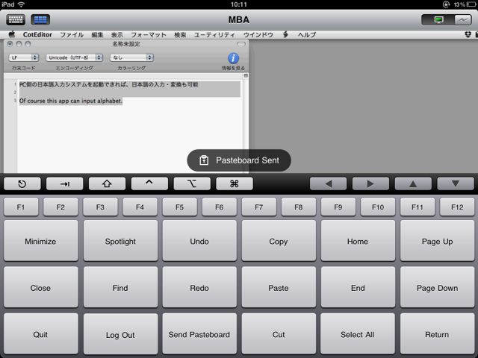Image resolution: width=478 pixels, height=358 pixels.
Task: Tap the Home shortcut button
Action: (358, 241)
